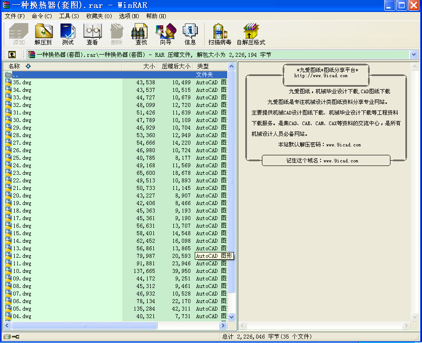Viewport: 422px width, 343px height.
Task: Click the vertical scrollbar down arrow
Action: click(x=231, y=317)
